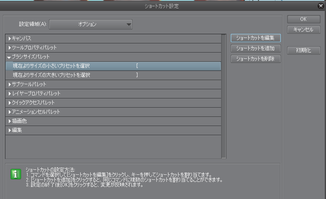The height and width of the screenshot is (199, 326).
Task: Click the サブツールパレット label text
Action: point(29,84)
